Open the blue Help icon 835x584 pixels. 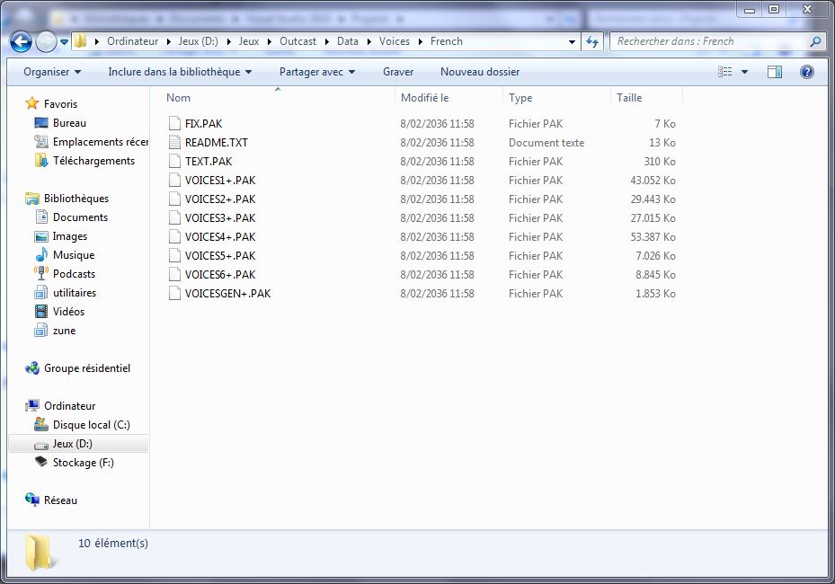[807, 72]
